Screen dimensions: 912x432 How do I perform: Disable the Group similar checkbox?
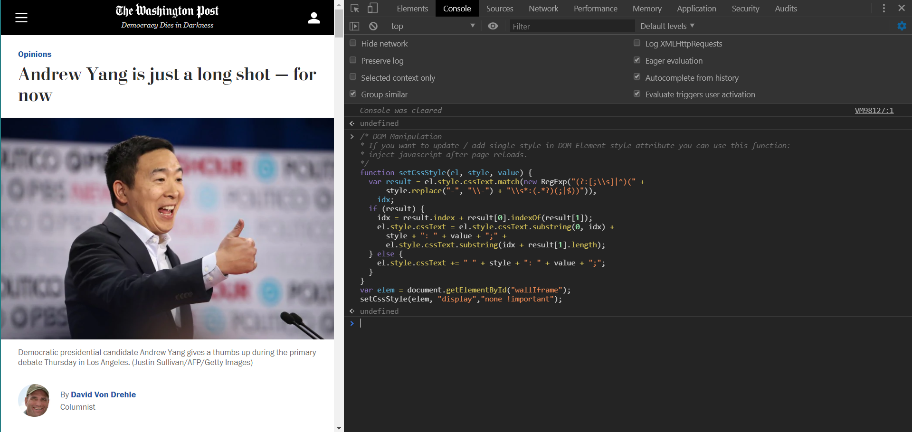353,94
